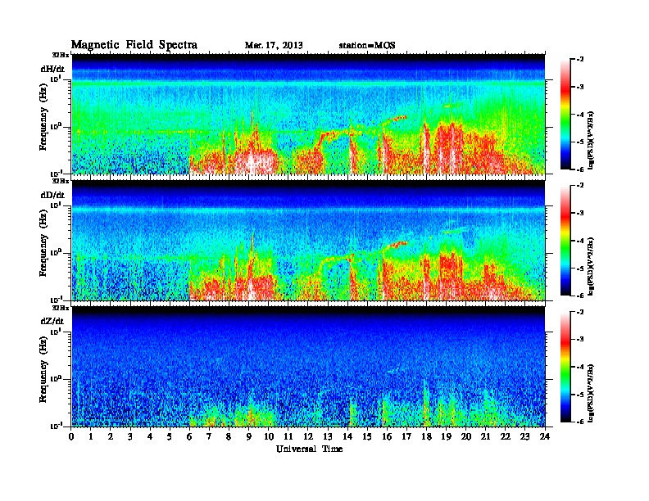Click hour "17" on the time axis
This screenshot has height=501, width=649.
pyautogui.click(x=406, y=437)
